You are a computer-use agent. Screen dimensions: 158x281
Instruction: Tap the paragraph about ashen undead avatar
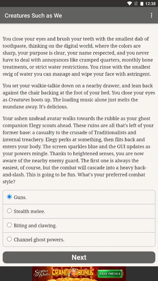[78, 150]
